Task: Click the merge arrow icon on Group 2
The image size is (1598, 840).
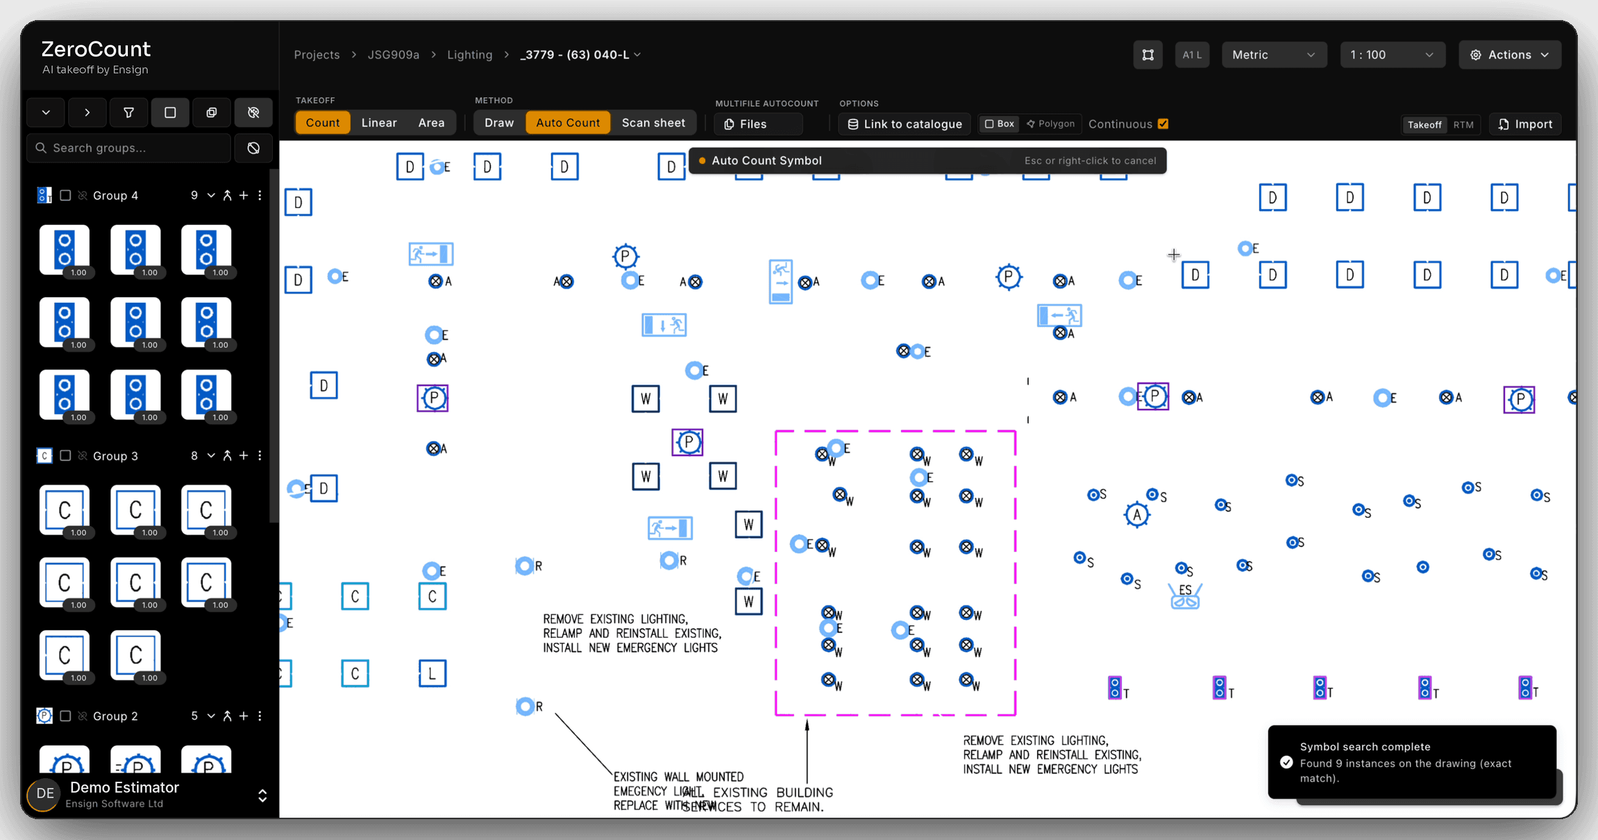Action: 227,716
